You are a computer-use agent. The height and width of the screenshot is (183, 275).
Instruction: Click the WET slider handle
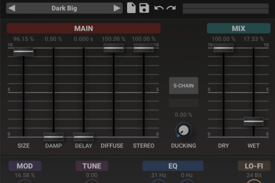coord(254,121)
